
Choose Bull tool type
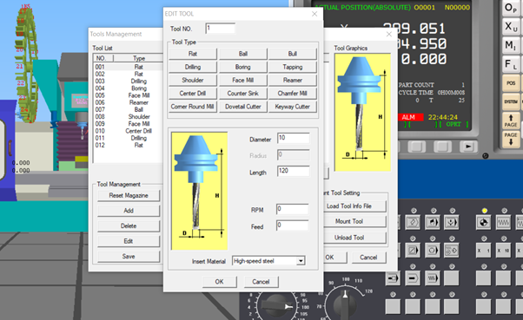tap(293, 54)
